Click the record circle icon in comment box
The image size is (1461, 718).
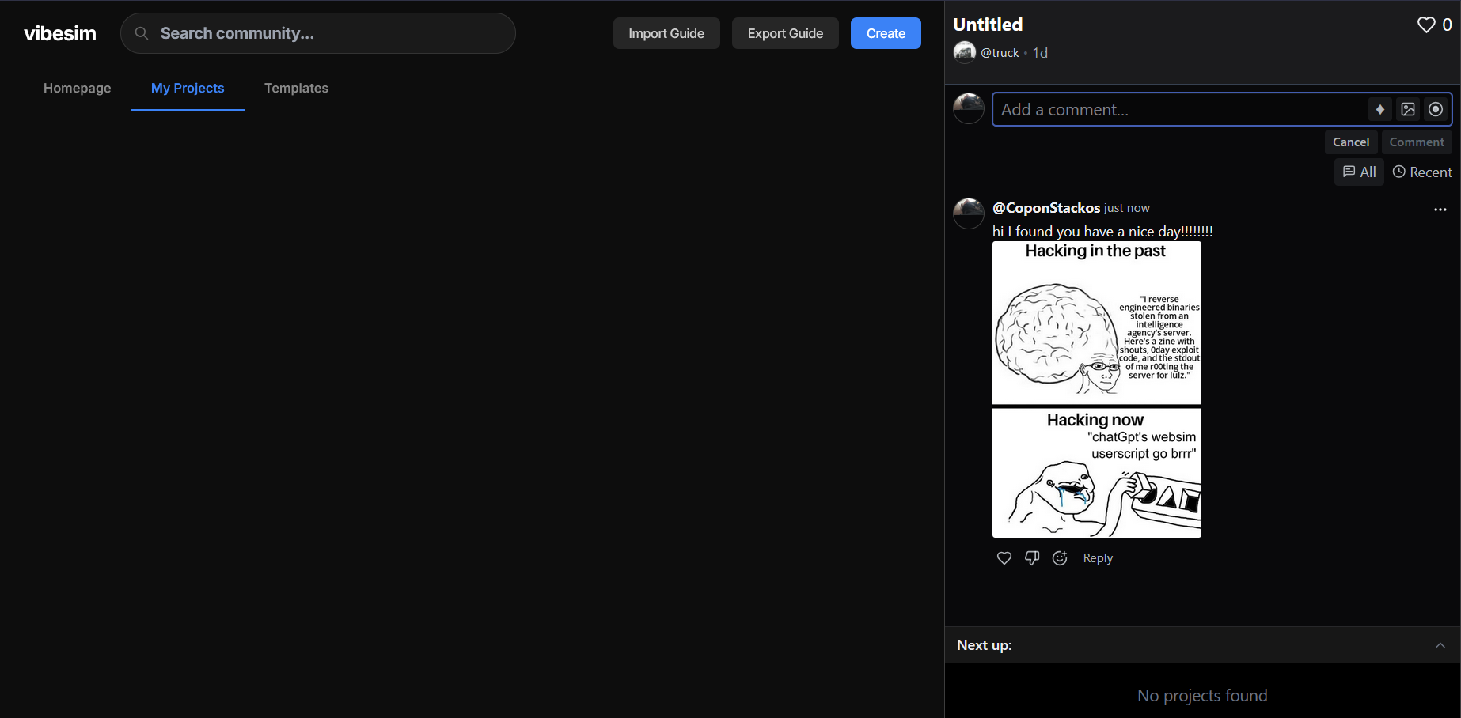[1435, 110]
